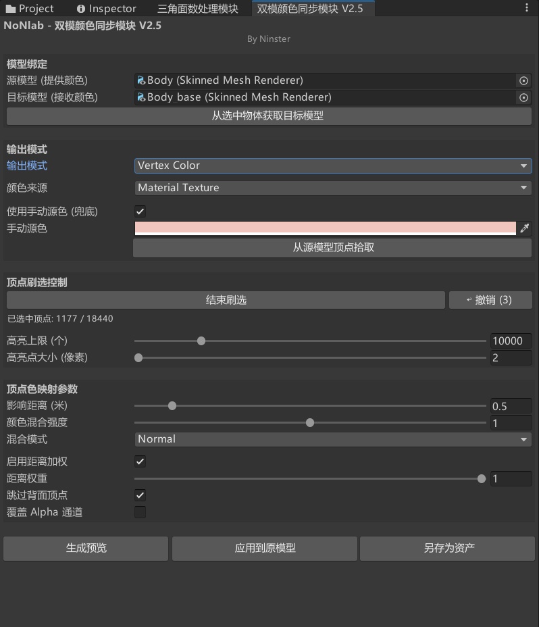
Task: Click 颜色混合强度 value field showing 1
Action: tap(511, 423)
